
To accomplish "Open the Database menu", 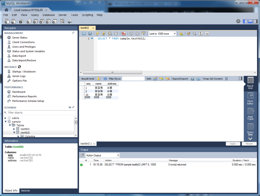I will pos(49,15).
